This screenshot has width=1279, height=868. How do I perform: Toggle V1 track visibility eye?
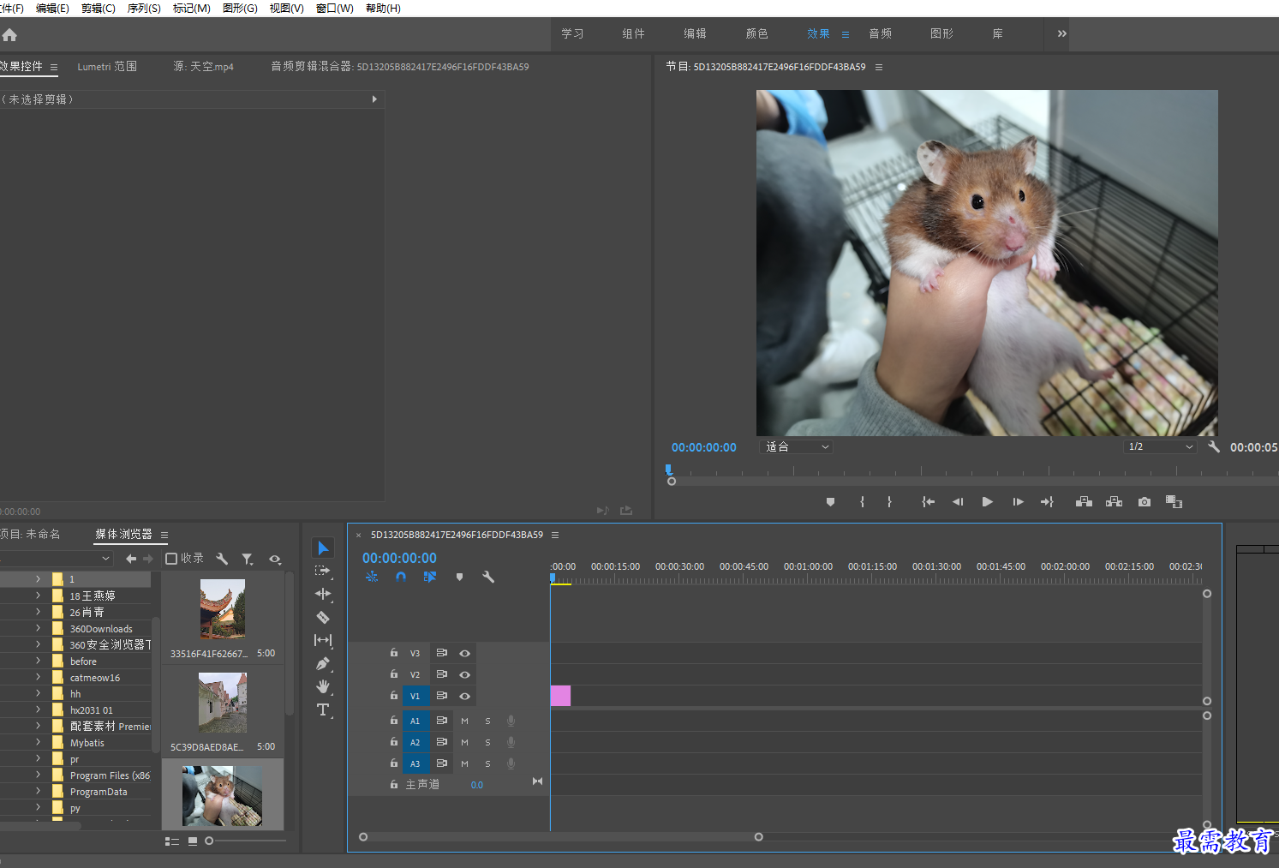[x=464, y=696]
